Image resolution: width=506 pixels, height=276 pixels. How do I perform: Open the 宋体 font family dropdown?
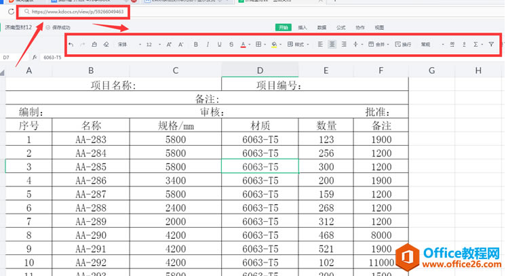(126, 45)
